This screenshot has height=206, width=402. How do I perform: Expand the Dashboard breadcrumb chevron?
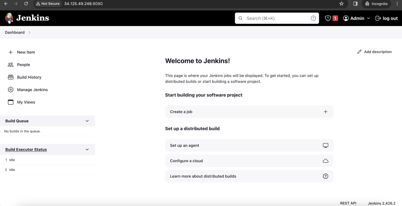[29, 32]
